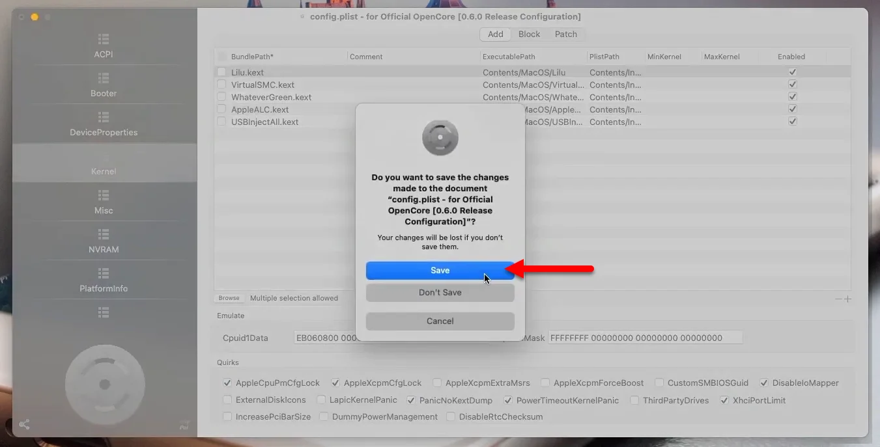Toggle the AppleCpuPmCfgLock quirk
Screen dimensions: 880x447
click(227, 383)
